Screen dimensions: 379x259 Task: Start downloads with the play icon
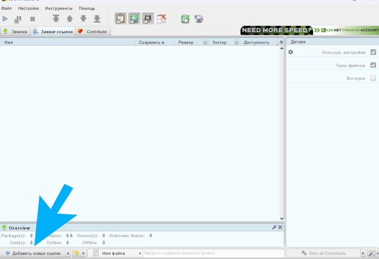(5, 19)
